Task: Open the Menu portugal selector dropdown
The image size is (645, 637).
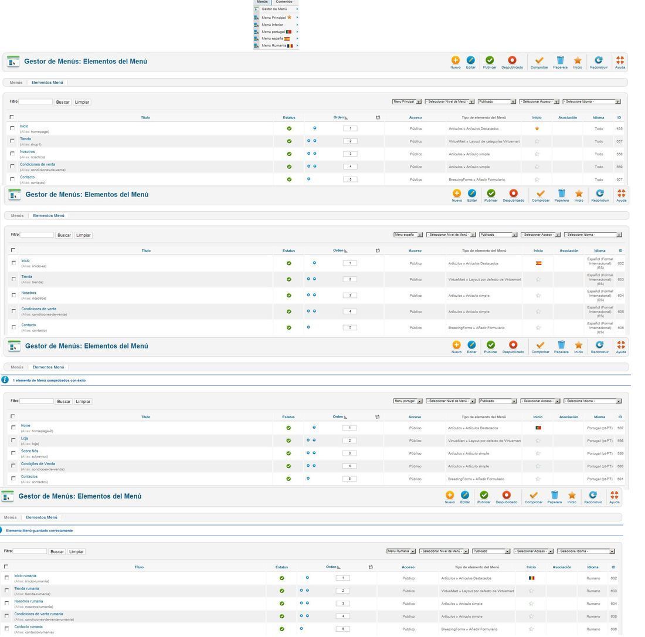Action: coord(408,401)
